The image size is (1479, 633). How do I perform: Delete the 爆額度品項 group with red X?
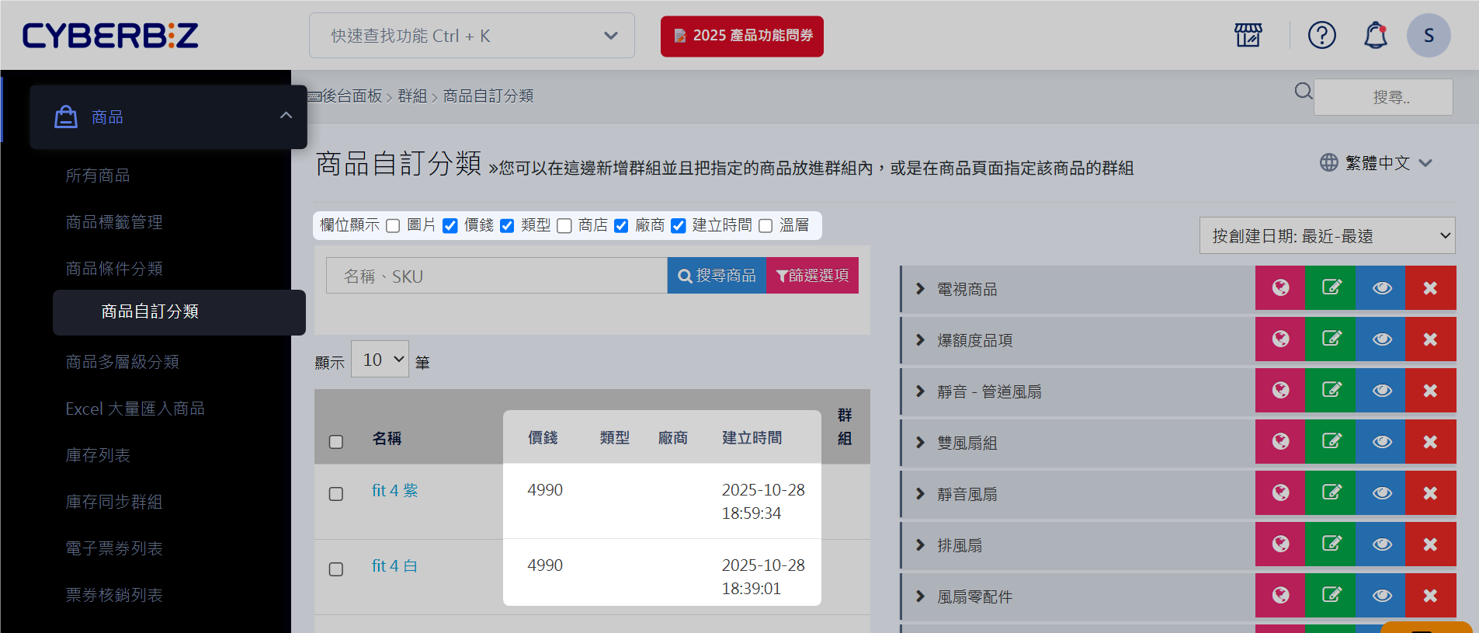1430,339
